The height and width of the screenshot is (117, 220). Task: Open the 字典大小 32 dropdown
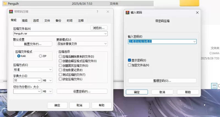39,80
